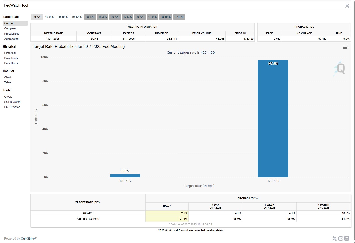Open the Aggregated view in sidebar
Image resolution: width=355 pixels, height=243 pixels.
point(11,39)
